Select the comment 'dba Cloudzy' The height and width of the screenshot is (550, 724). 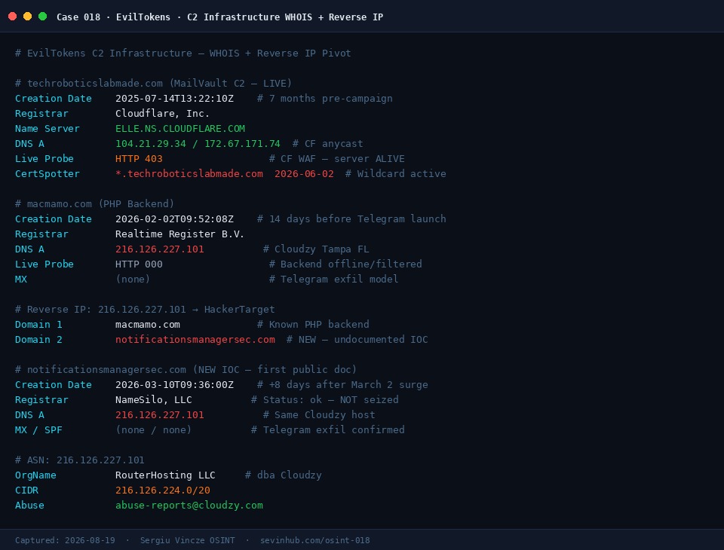pyautogui.click(x=290, y=475)
